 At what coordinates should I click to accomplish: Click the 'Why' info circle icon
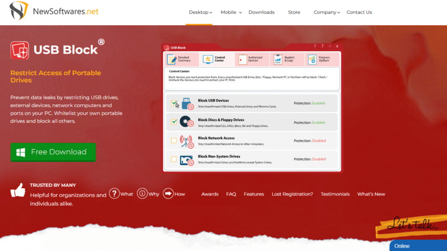click(142, 193)
